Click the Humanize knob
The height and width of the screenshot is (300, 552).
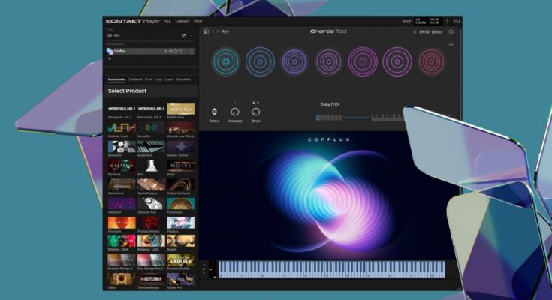235,112
